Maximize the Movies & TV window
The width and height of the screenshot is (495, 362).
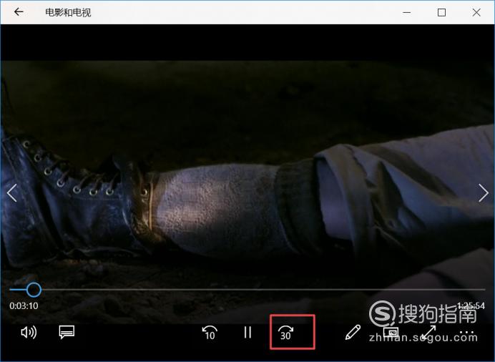coord(441,13)
